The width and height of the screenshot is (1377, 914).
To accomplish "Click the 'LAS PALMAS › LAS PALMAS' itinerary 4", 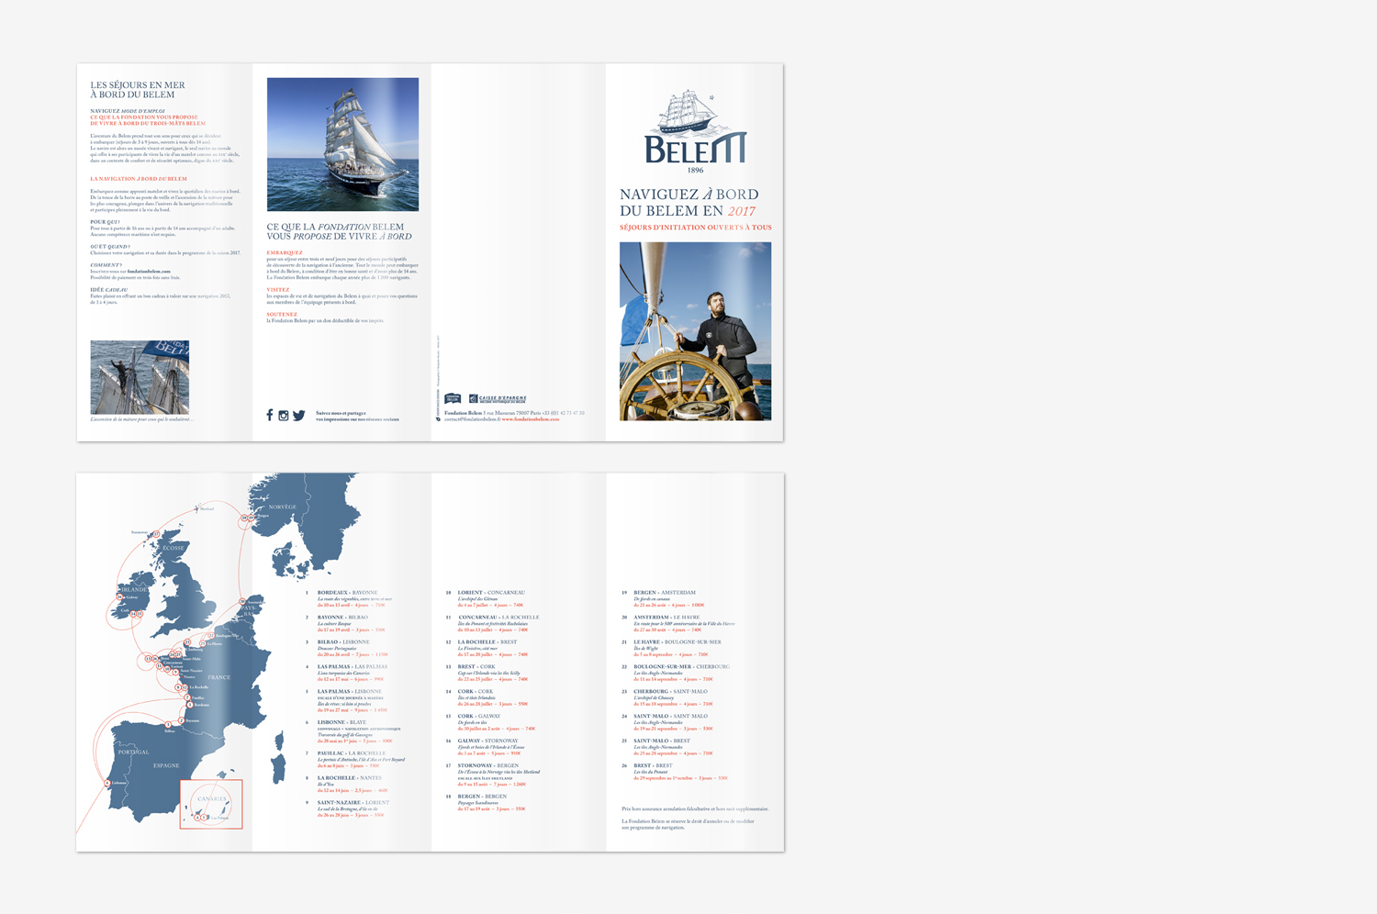I will point(353,667).
